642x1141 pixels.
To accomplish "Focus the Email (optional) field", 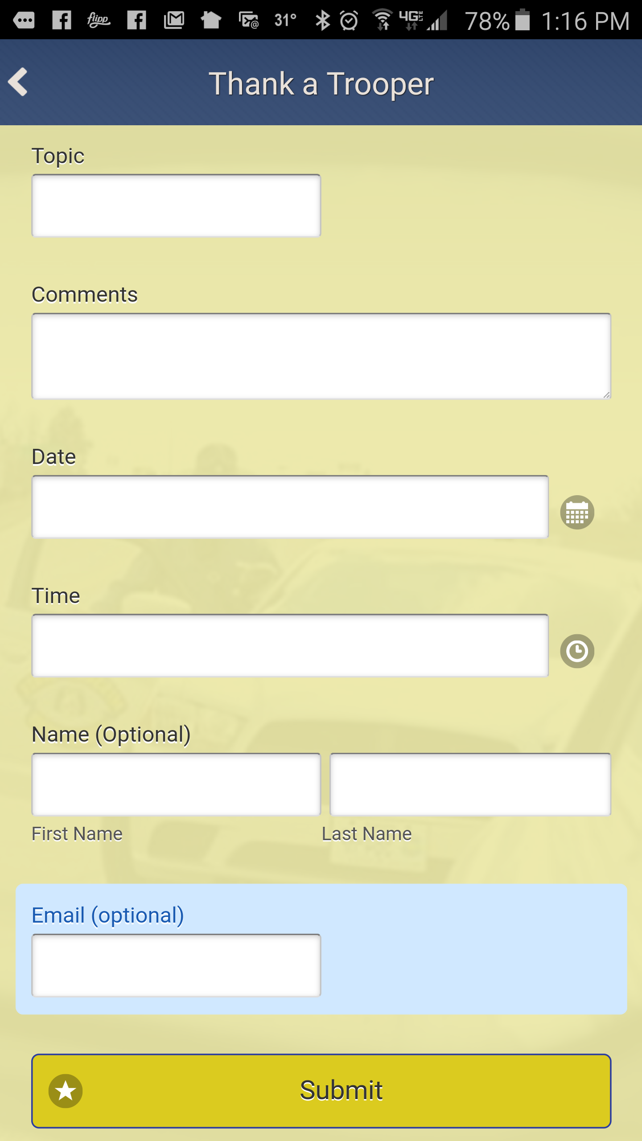I will pos(176,965).
